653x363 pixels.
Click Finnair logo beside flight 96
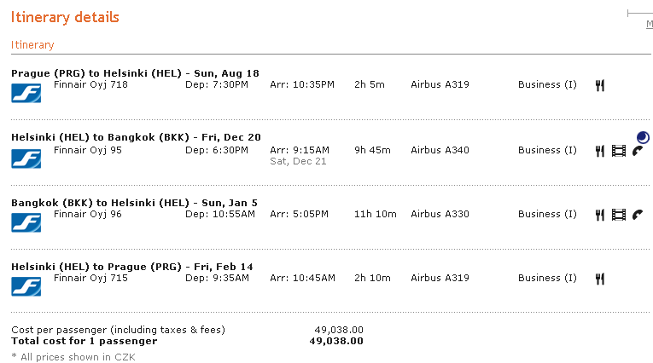pyautogui.click(x=26, y=222)
